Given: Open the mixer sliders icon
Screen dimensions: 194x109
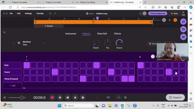Looking at the screenshot, I should [183, 37].
